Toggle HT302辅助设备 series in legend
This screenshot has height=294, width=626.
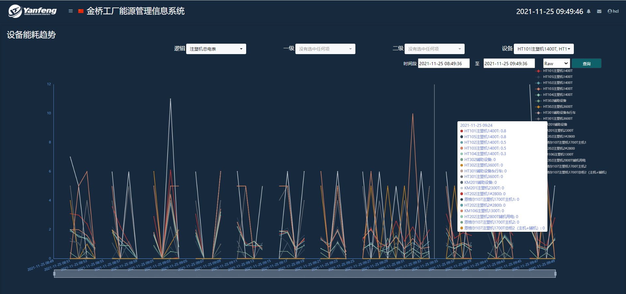coord(551,101)
